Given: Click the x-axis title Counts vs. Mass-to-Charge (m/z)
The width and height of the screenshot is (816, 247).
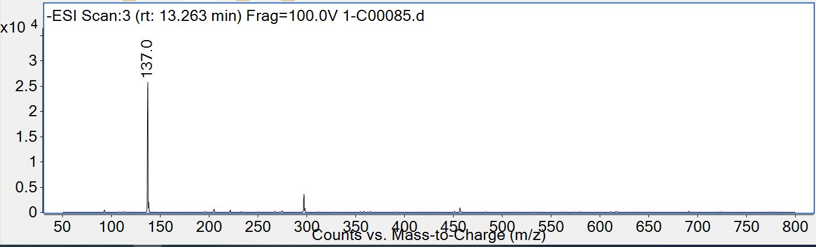Looking at the screenshot, I should [429, 236].
